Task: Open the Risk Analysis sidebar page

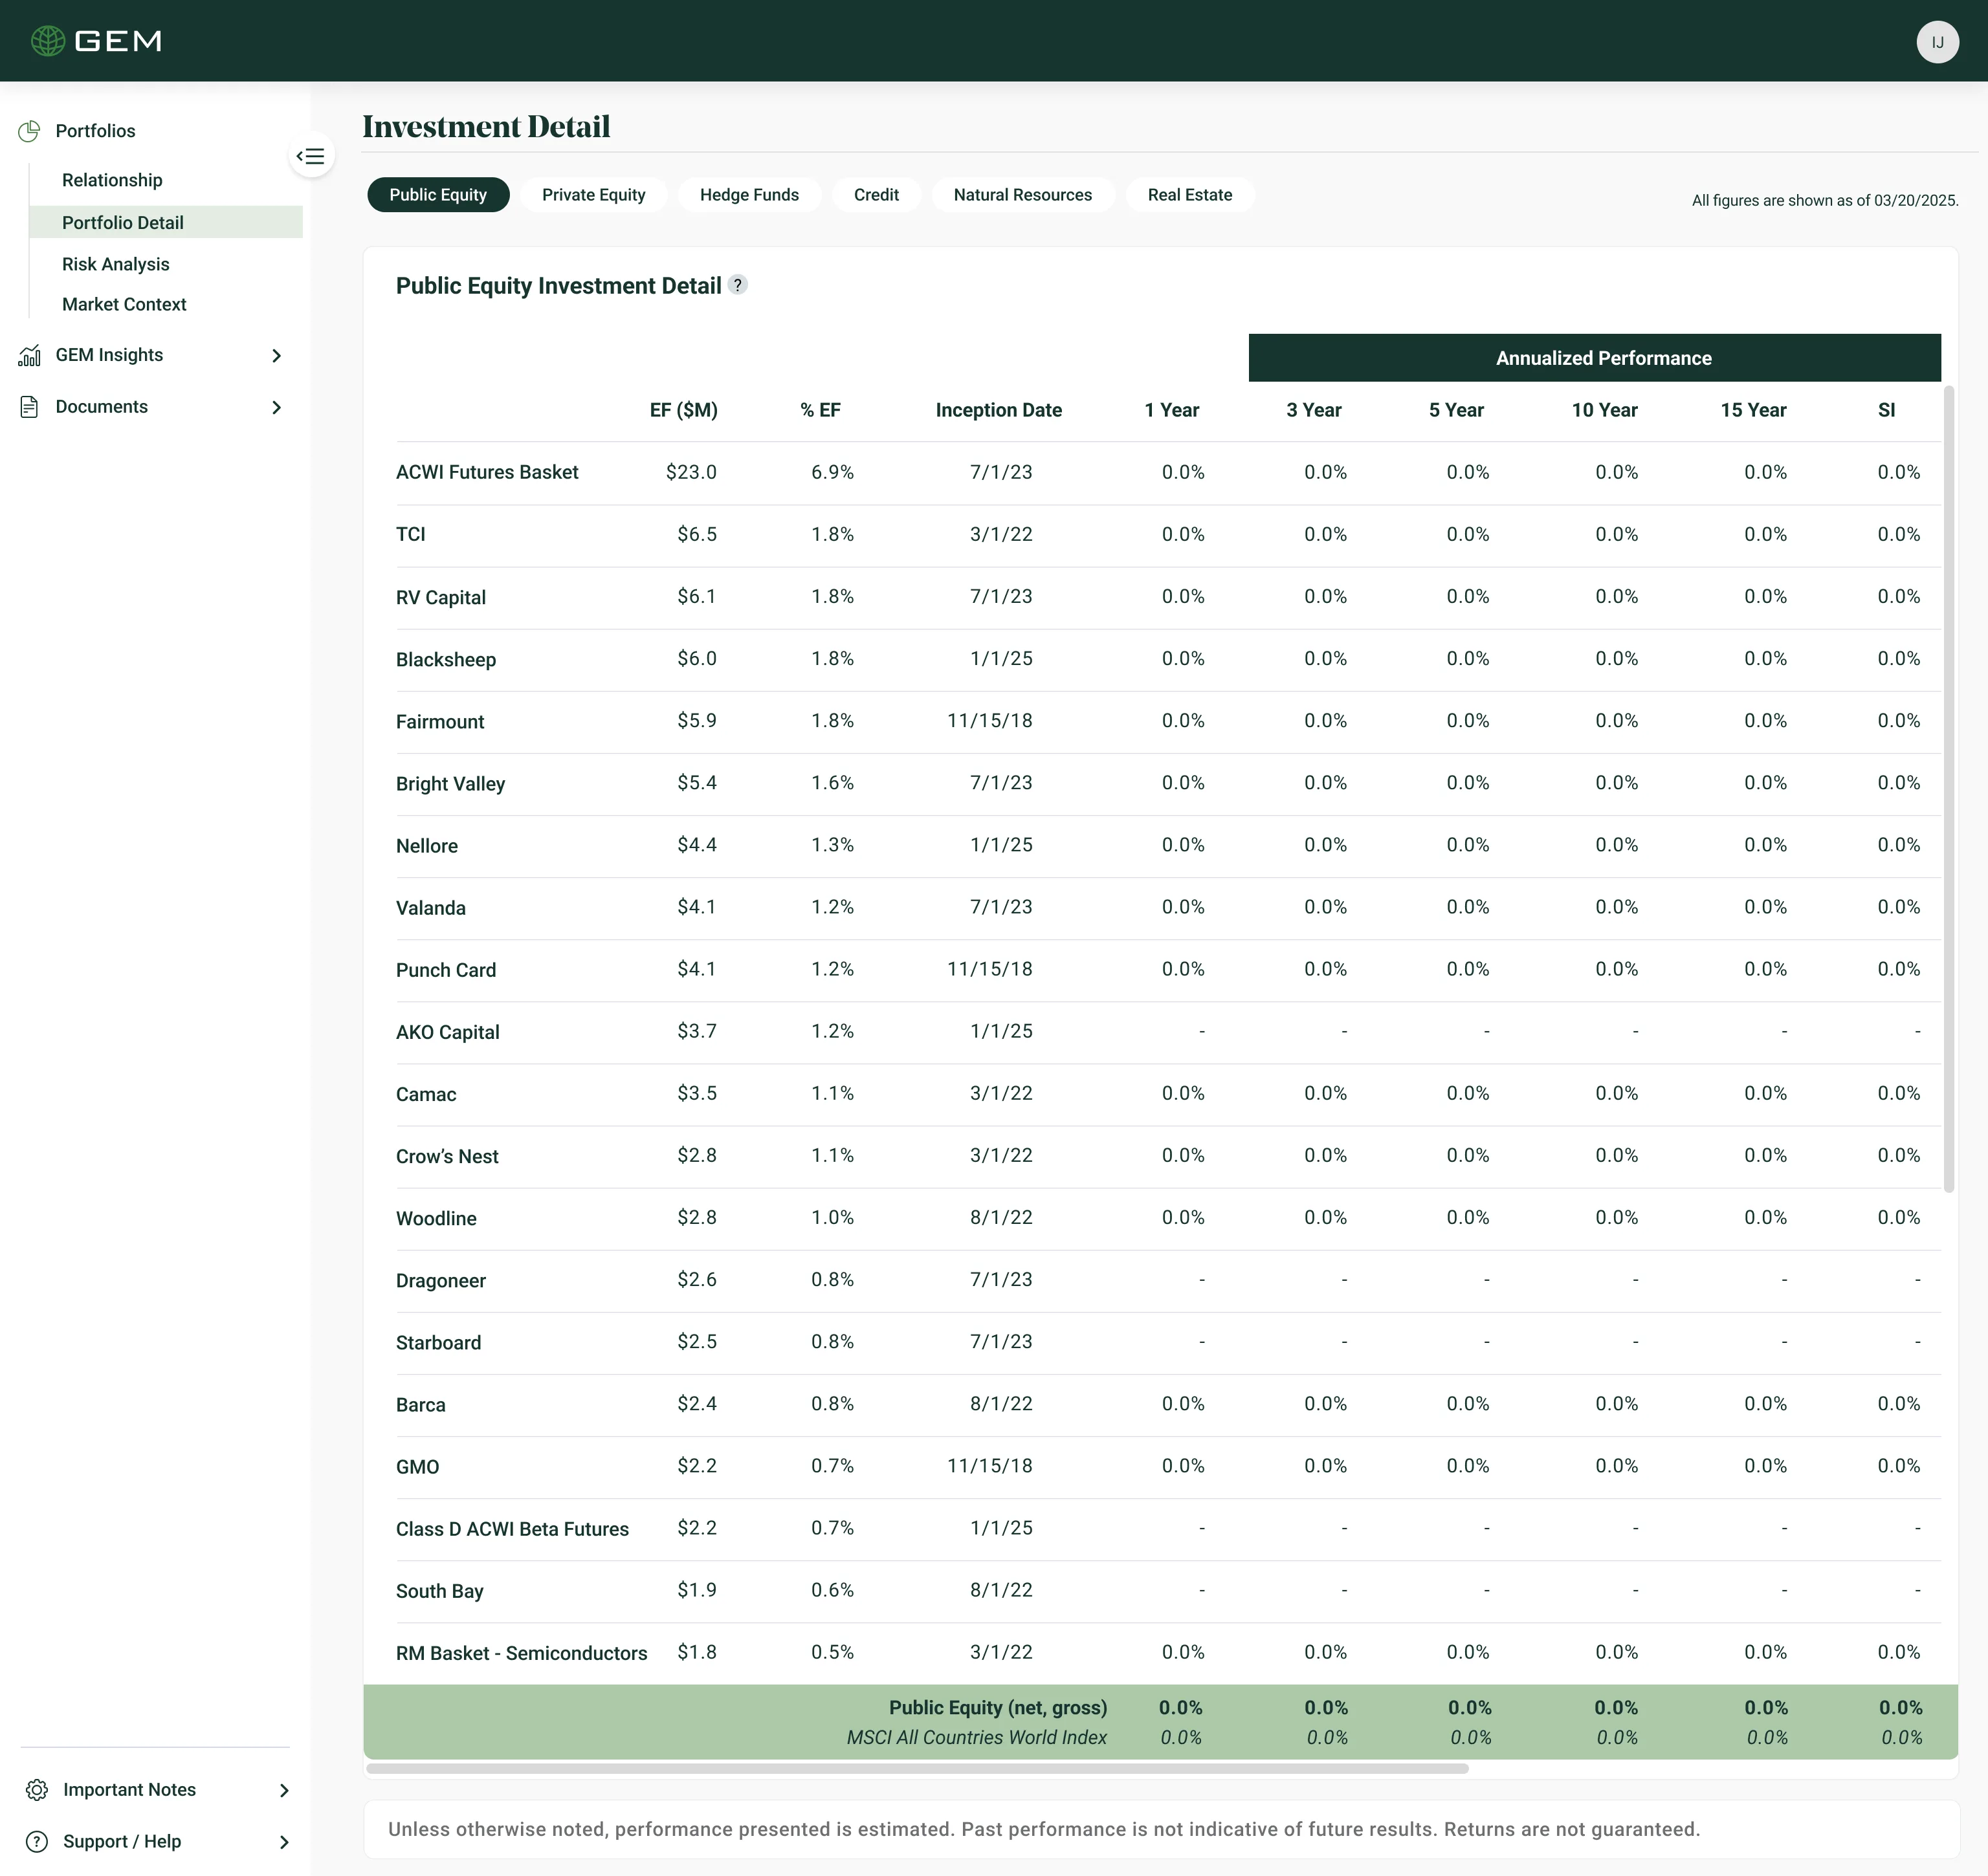Action: pyautogui.click(x=116, y=264)
